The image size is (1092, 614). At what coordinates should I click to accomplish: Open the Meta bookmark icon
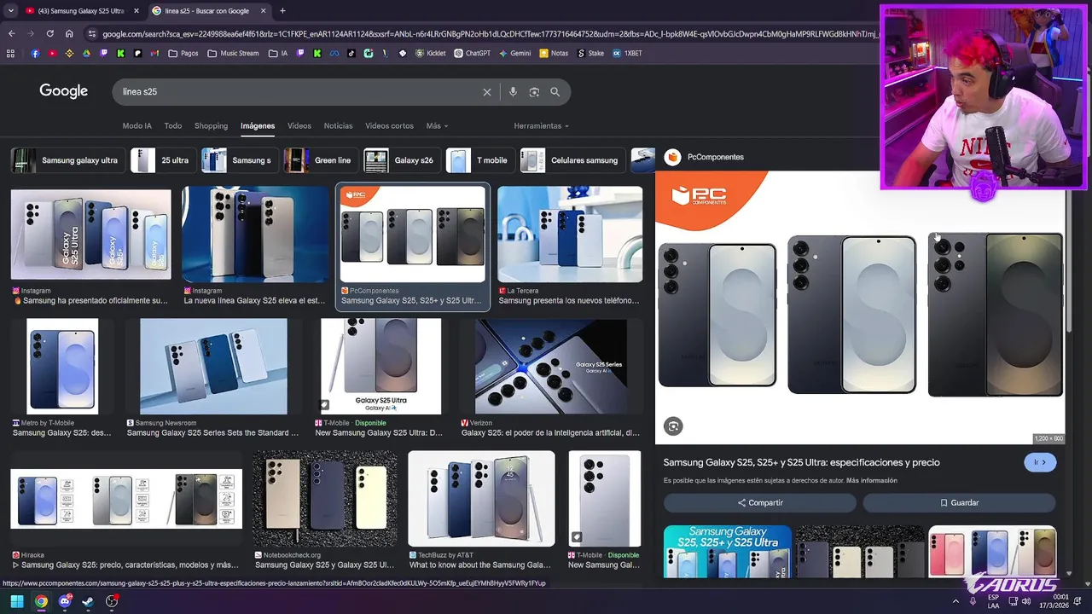pyautogui.click(x=334, y=53)
